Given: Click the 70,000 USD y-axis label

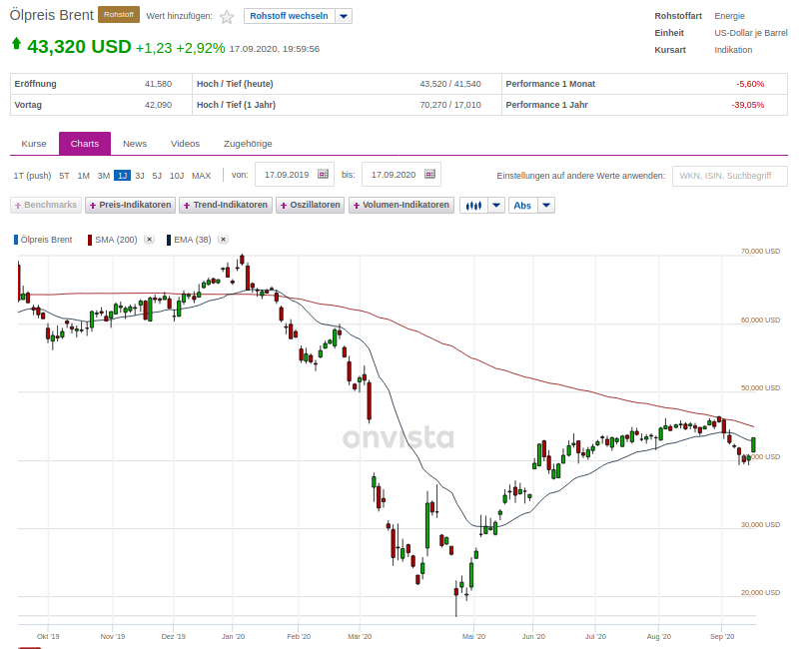Looking at the screenshot, I should [760, 251].
